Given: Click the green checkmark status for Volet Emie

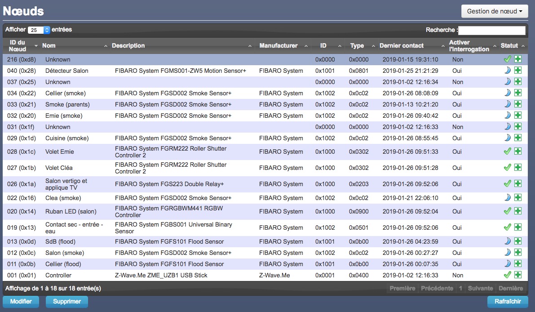Looking at the screenshot, I should coord(507,152).
